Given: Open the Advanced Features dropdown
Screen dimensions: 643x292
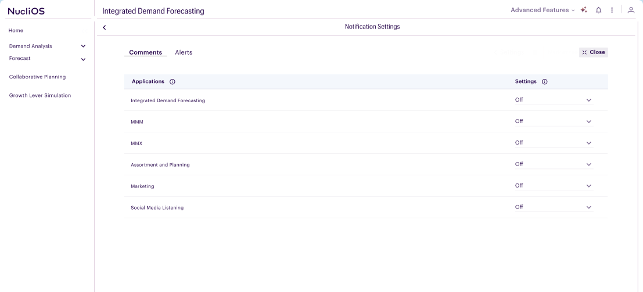Looking at the screenshot, I should (x=543, y=10).
